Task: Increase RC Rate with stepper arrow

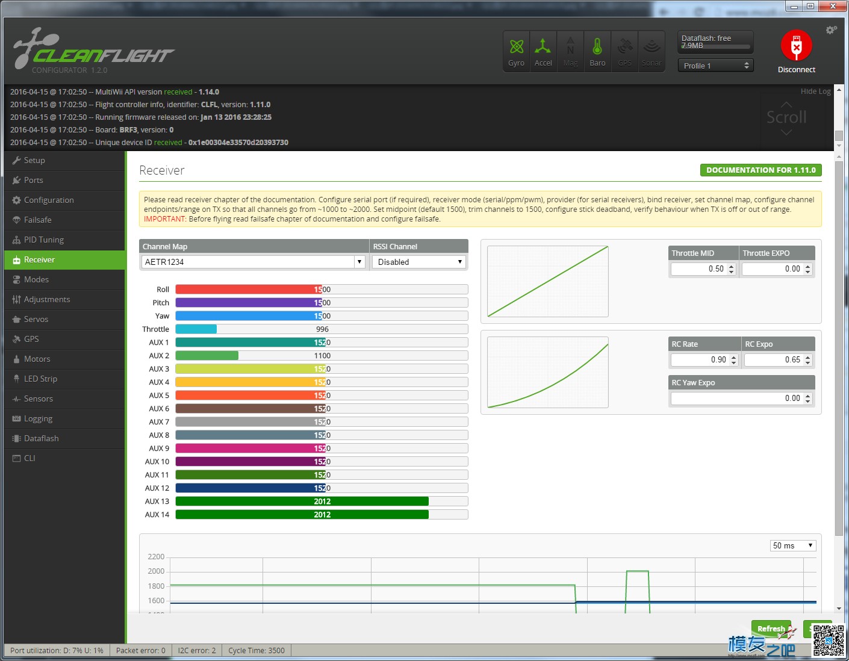Action: tap(733, 357)
